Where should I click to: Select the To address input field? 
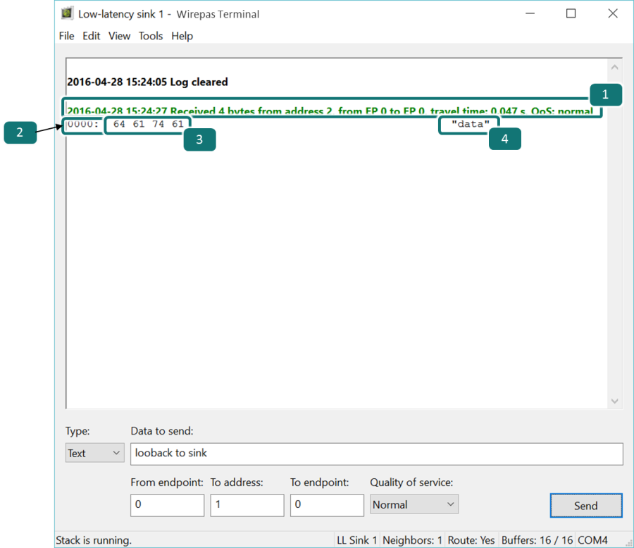coord(247,505)
